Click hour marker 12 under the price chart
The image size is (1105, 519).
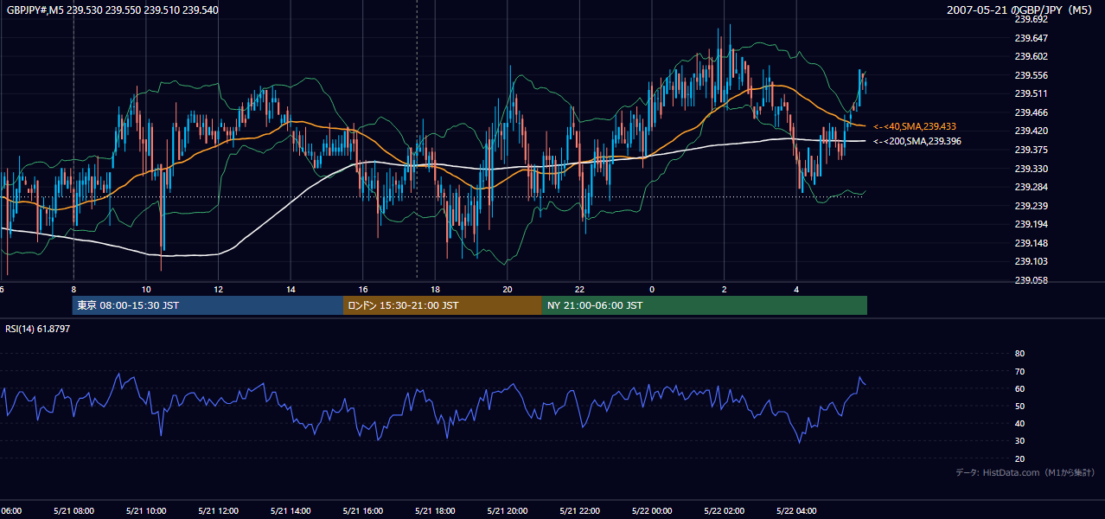tap(219, 289)
